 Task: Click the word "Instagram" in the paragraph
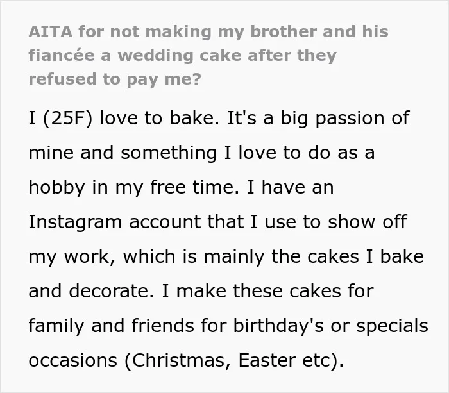point(75,222)
